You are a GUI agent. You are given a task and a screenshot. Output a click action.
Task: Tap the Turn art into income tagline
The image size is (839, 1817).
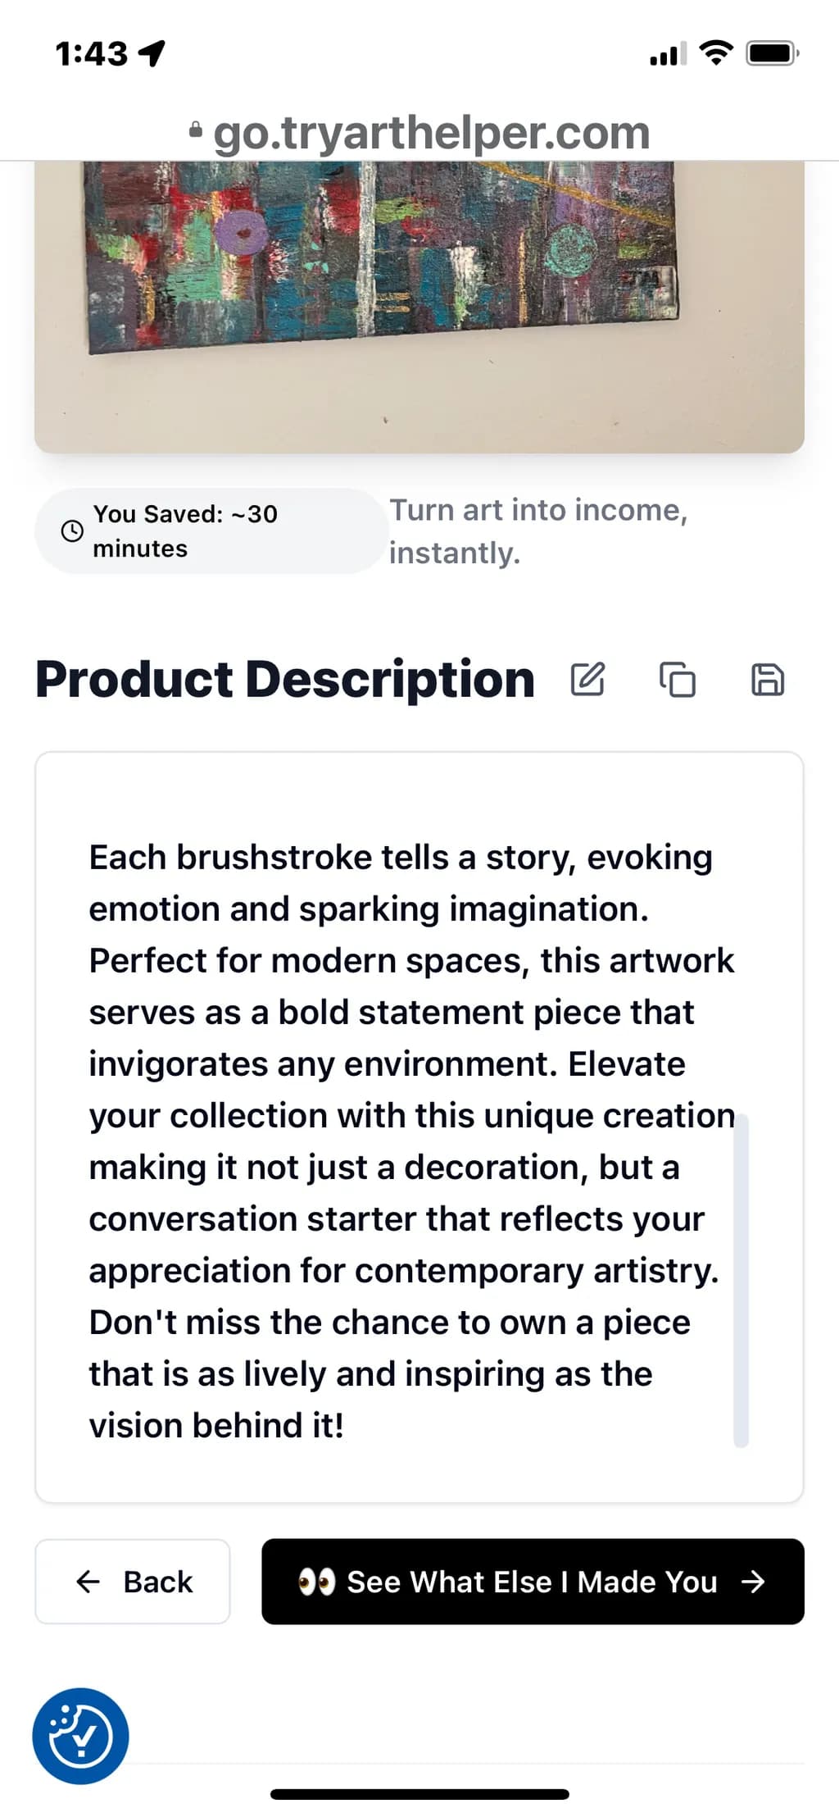[538, 531]
